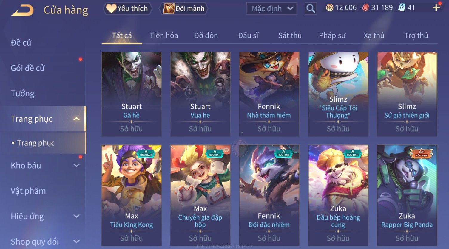The image size is (449, 249).
Task: Collapse the Trang phục sidebar section
Action: [77, 119]
